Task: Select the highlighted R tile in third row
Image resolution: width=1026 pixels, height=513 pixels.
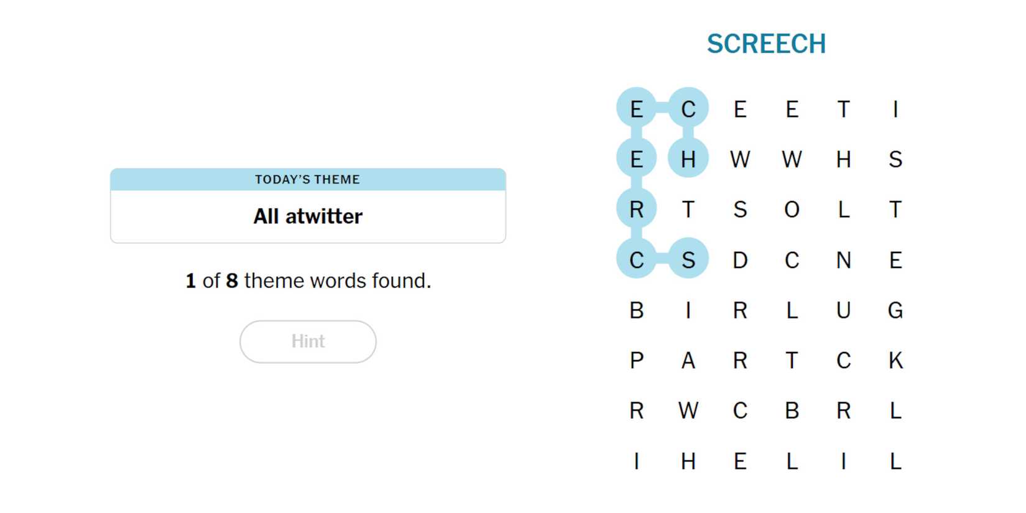Action: pos(636,210)
